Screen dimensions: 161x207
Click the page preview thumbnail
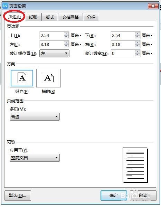[135, 165]
